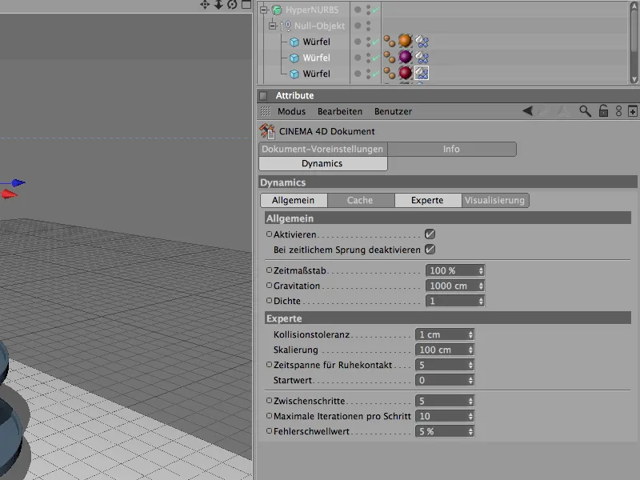The height and width of the screenshot is (480, 640).
Task: Select the Experte tab
Action: coord(427,200)
